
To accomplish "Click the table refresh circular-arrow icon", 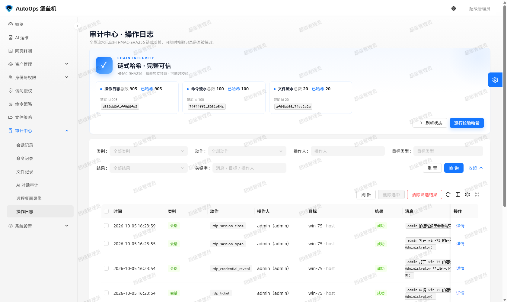I will [x=448, y=194].
